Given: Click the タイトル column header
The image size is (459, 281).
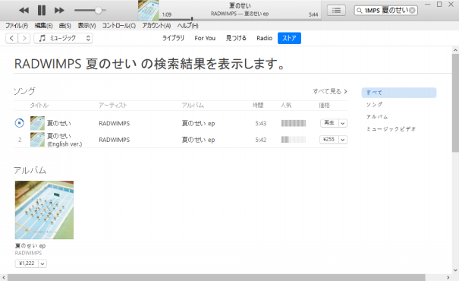Looking at the screenshot, I should pyautogui.click(x=39, y=106).
